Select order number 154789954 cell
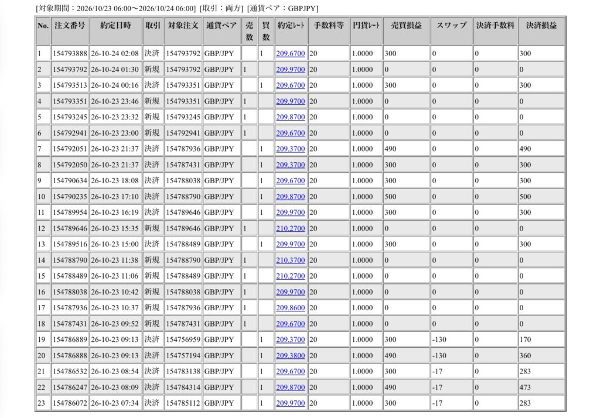Viewport: 600px width, 418px height. (70, 213)
